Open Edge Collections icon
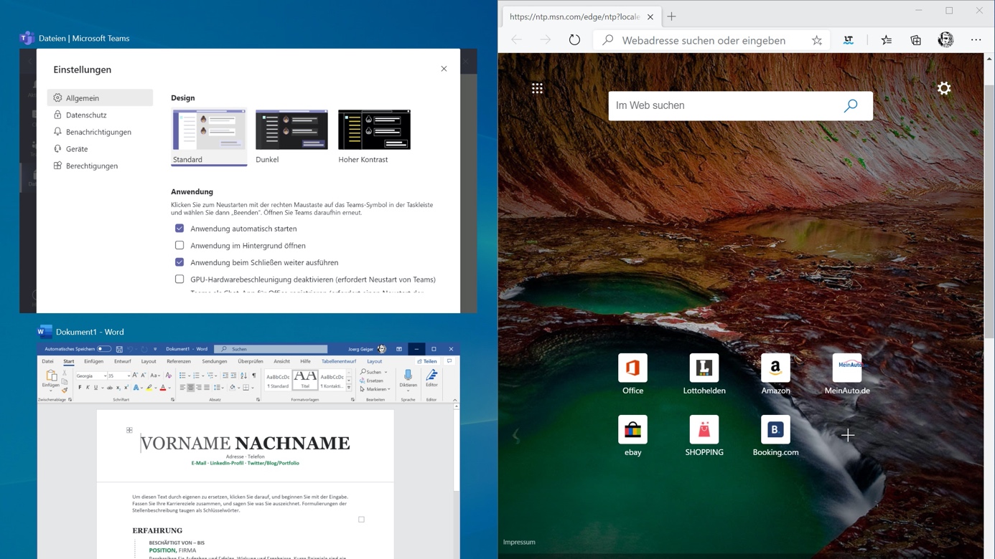This screenshot has width=995, height=559. click(x=916, y=40)
